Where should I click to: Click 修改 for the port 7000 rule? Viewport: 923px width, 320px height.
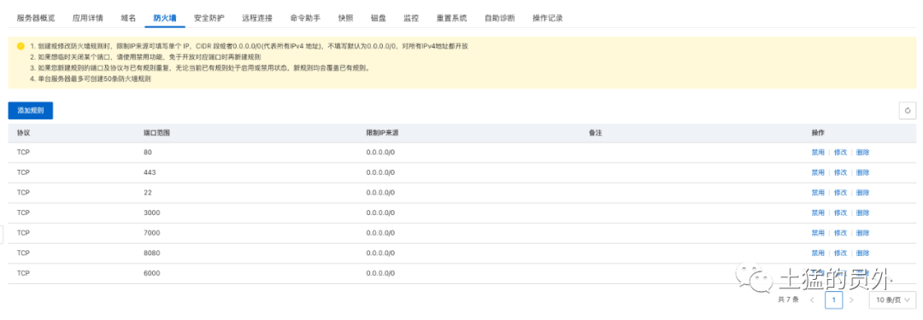click(841, 233)
